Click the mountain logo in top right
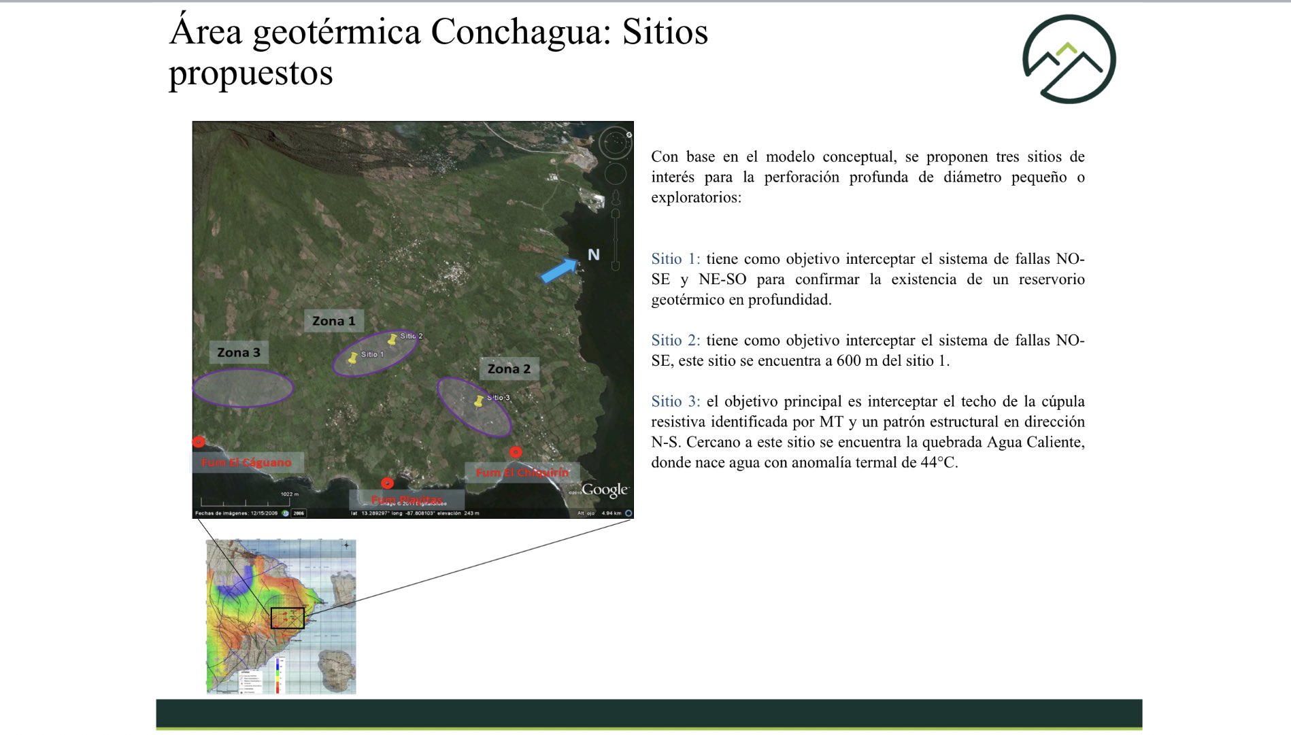1291x735 pixels. tap(1069, 59)
